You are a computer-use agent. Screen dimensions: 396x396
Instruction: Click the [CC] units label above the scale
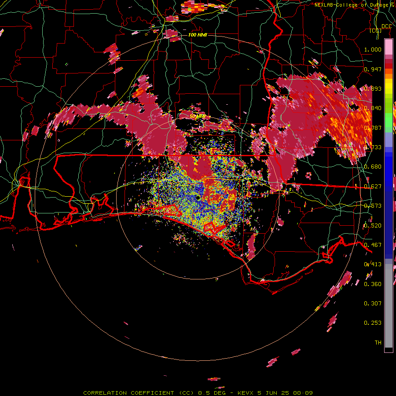click(x=376, y=31)
